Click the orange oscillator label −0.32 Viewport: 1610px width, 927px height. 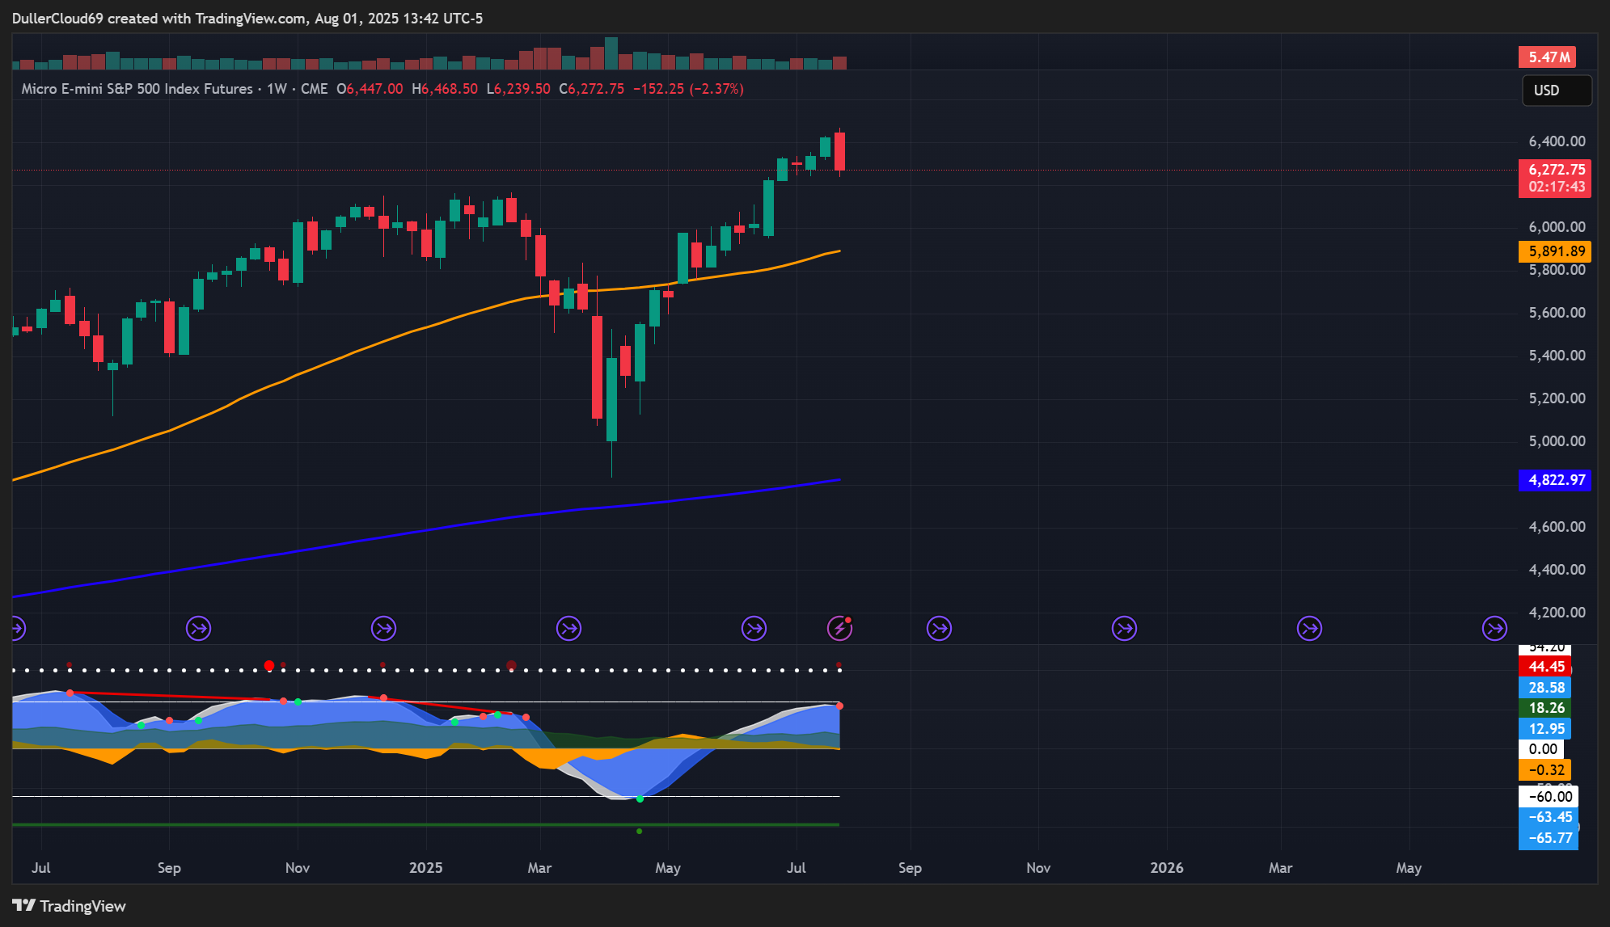(x=1545, y=770)
